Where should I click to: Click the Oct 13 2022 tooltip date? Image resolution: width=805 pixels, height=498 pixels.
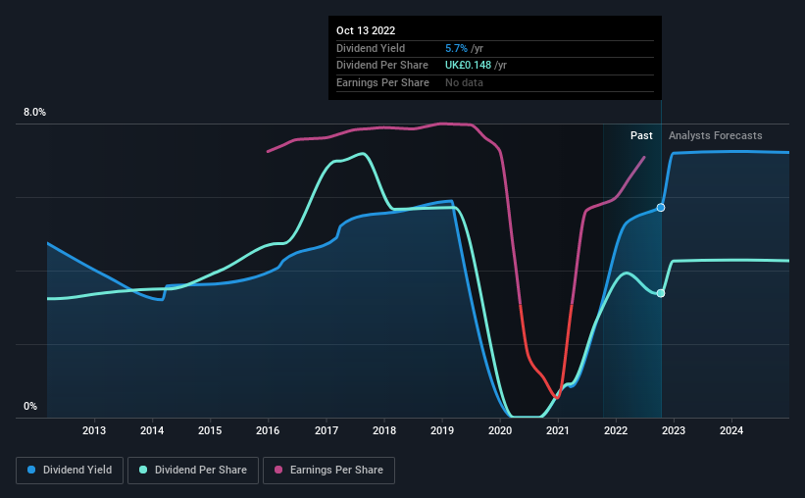tap(366, 30)
